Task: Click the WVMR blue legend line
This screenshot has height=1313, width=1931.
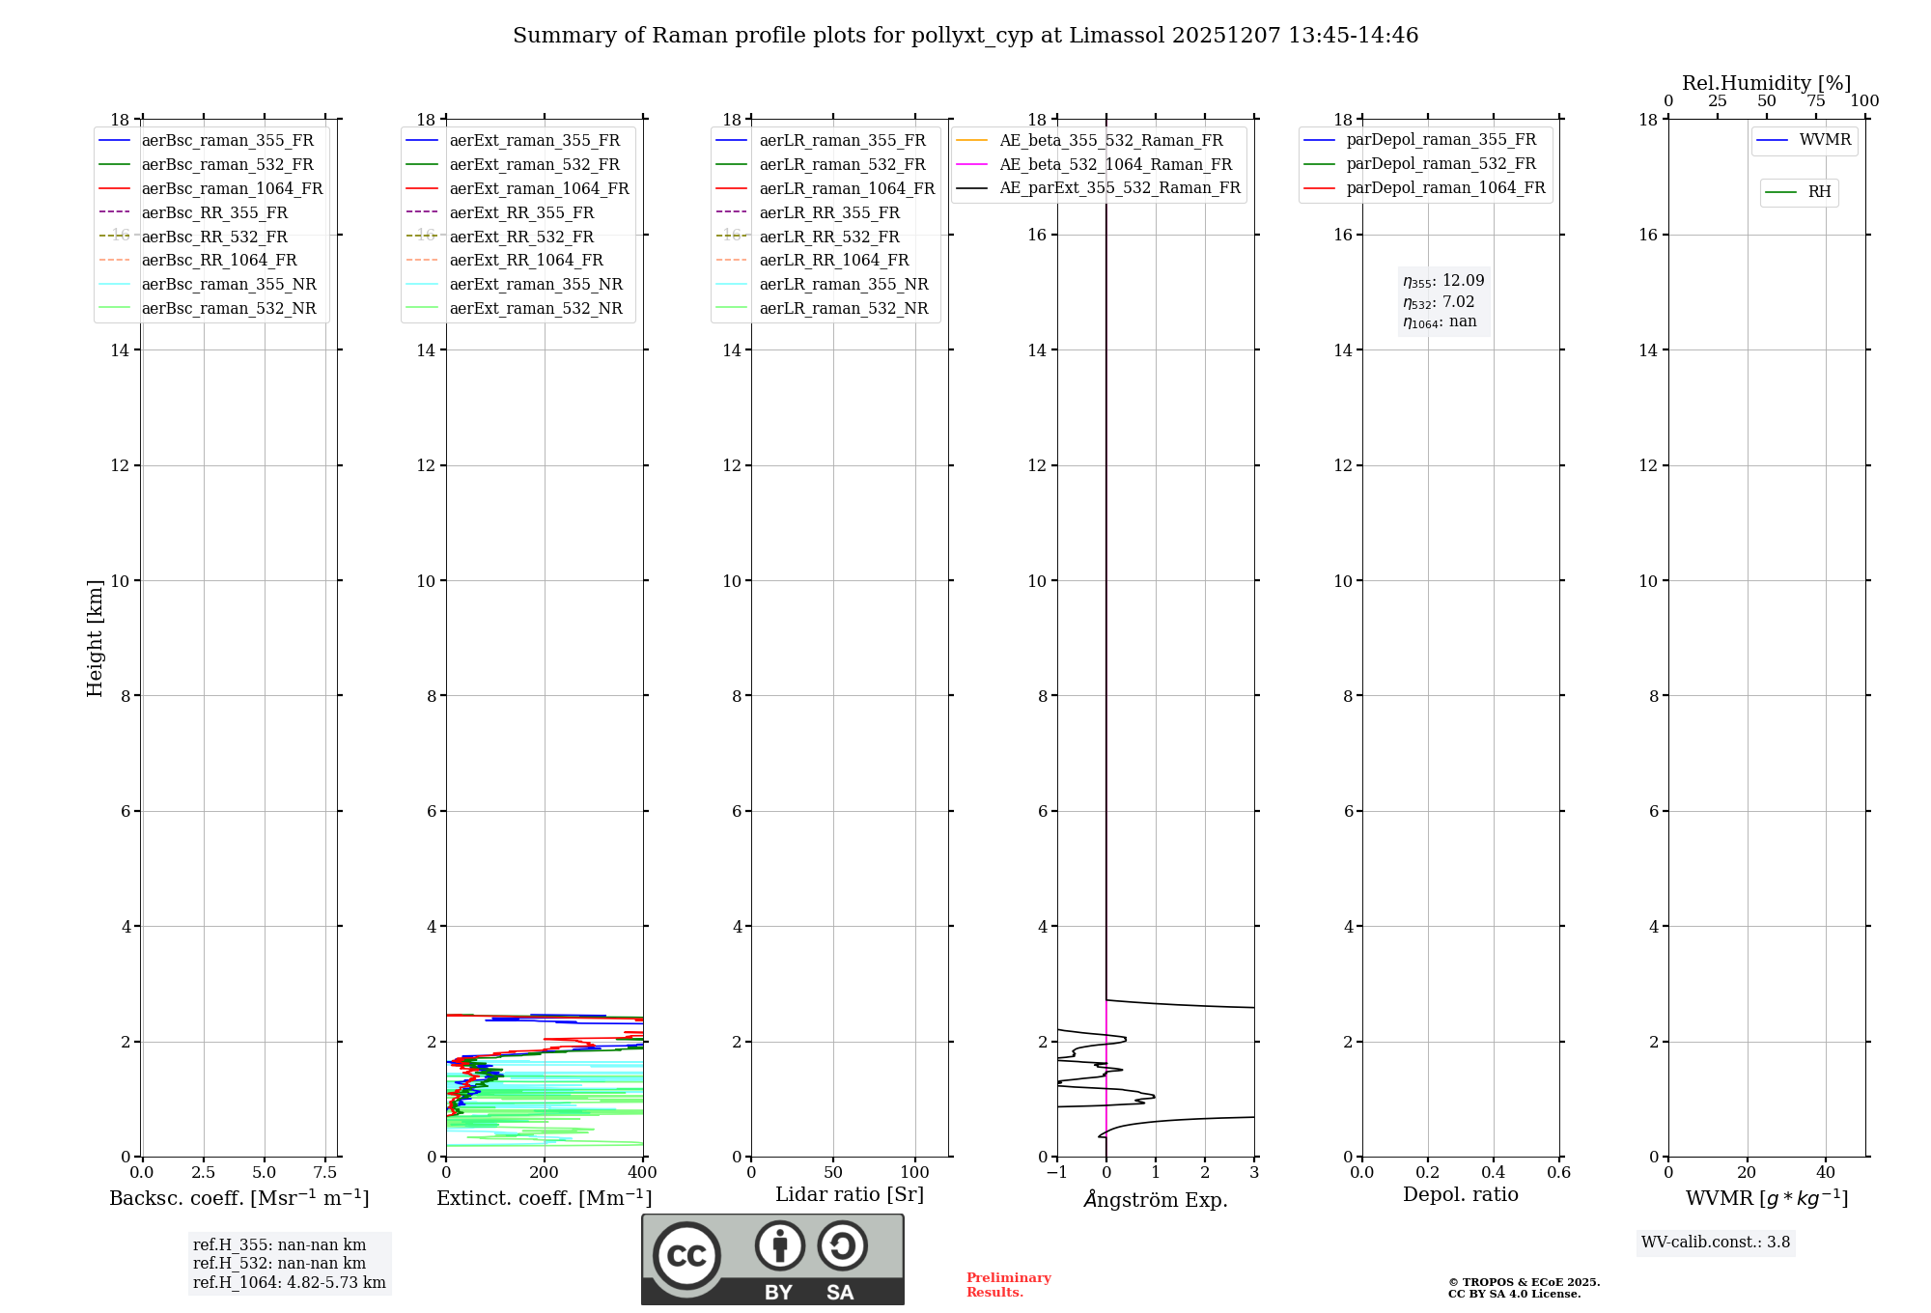Action: tap(1773, 141)
